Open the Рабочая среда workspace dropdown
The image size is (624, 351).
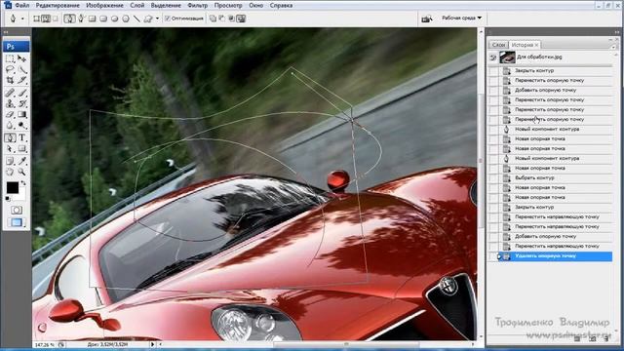[x=461, y=18]
